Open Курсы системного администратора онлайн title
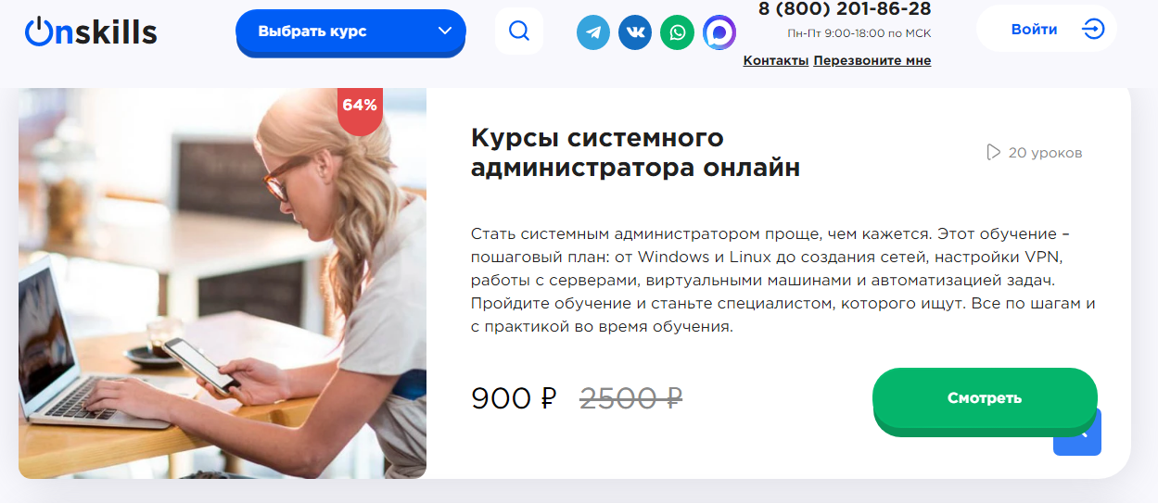1158x503 pixels. pos(635,153)
